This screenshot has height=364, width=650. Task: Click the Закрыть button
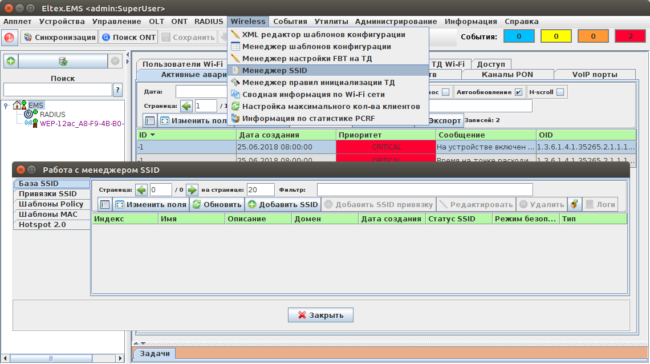320,315
